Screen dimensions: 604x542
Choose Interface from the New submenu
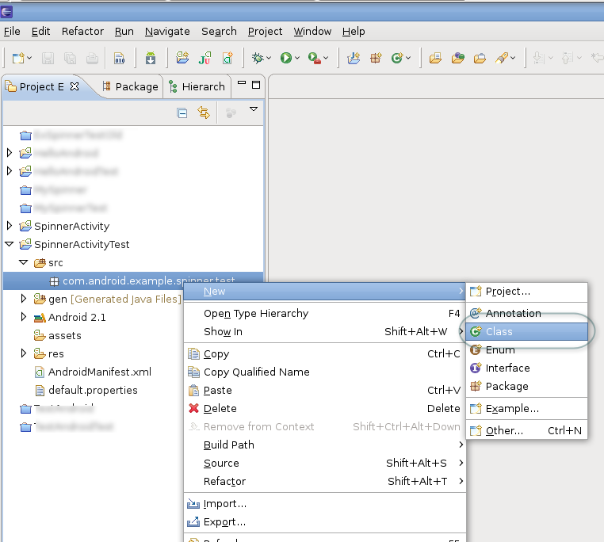pos(507,368)
